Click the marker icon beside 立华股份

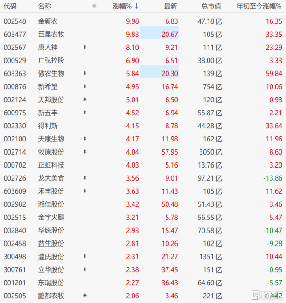coord(84,269)
